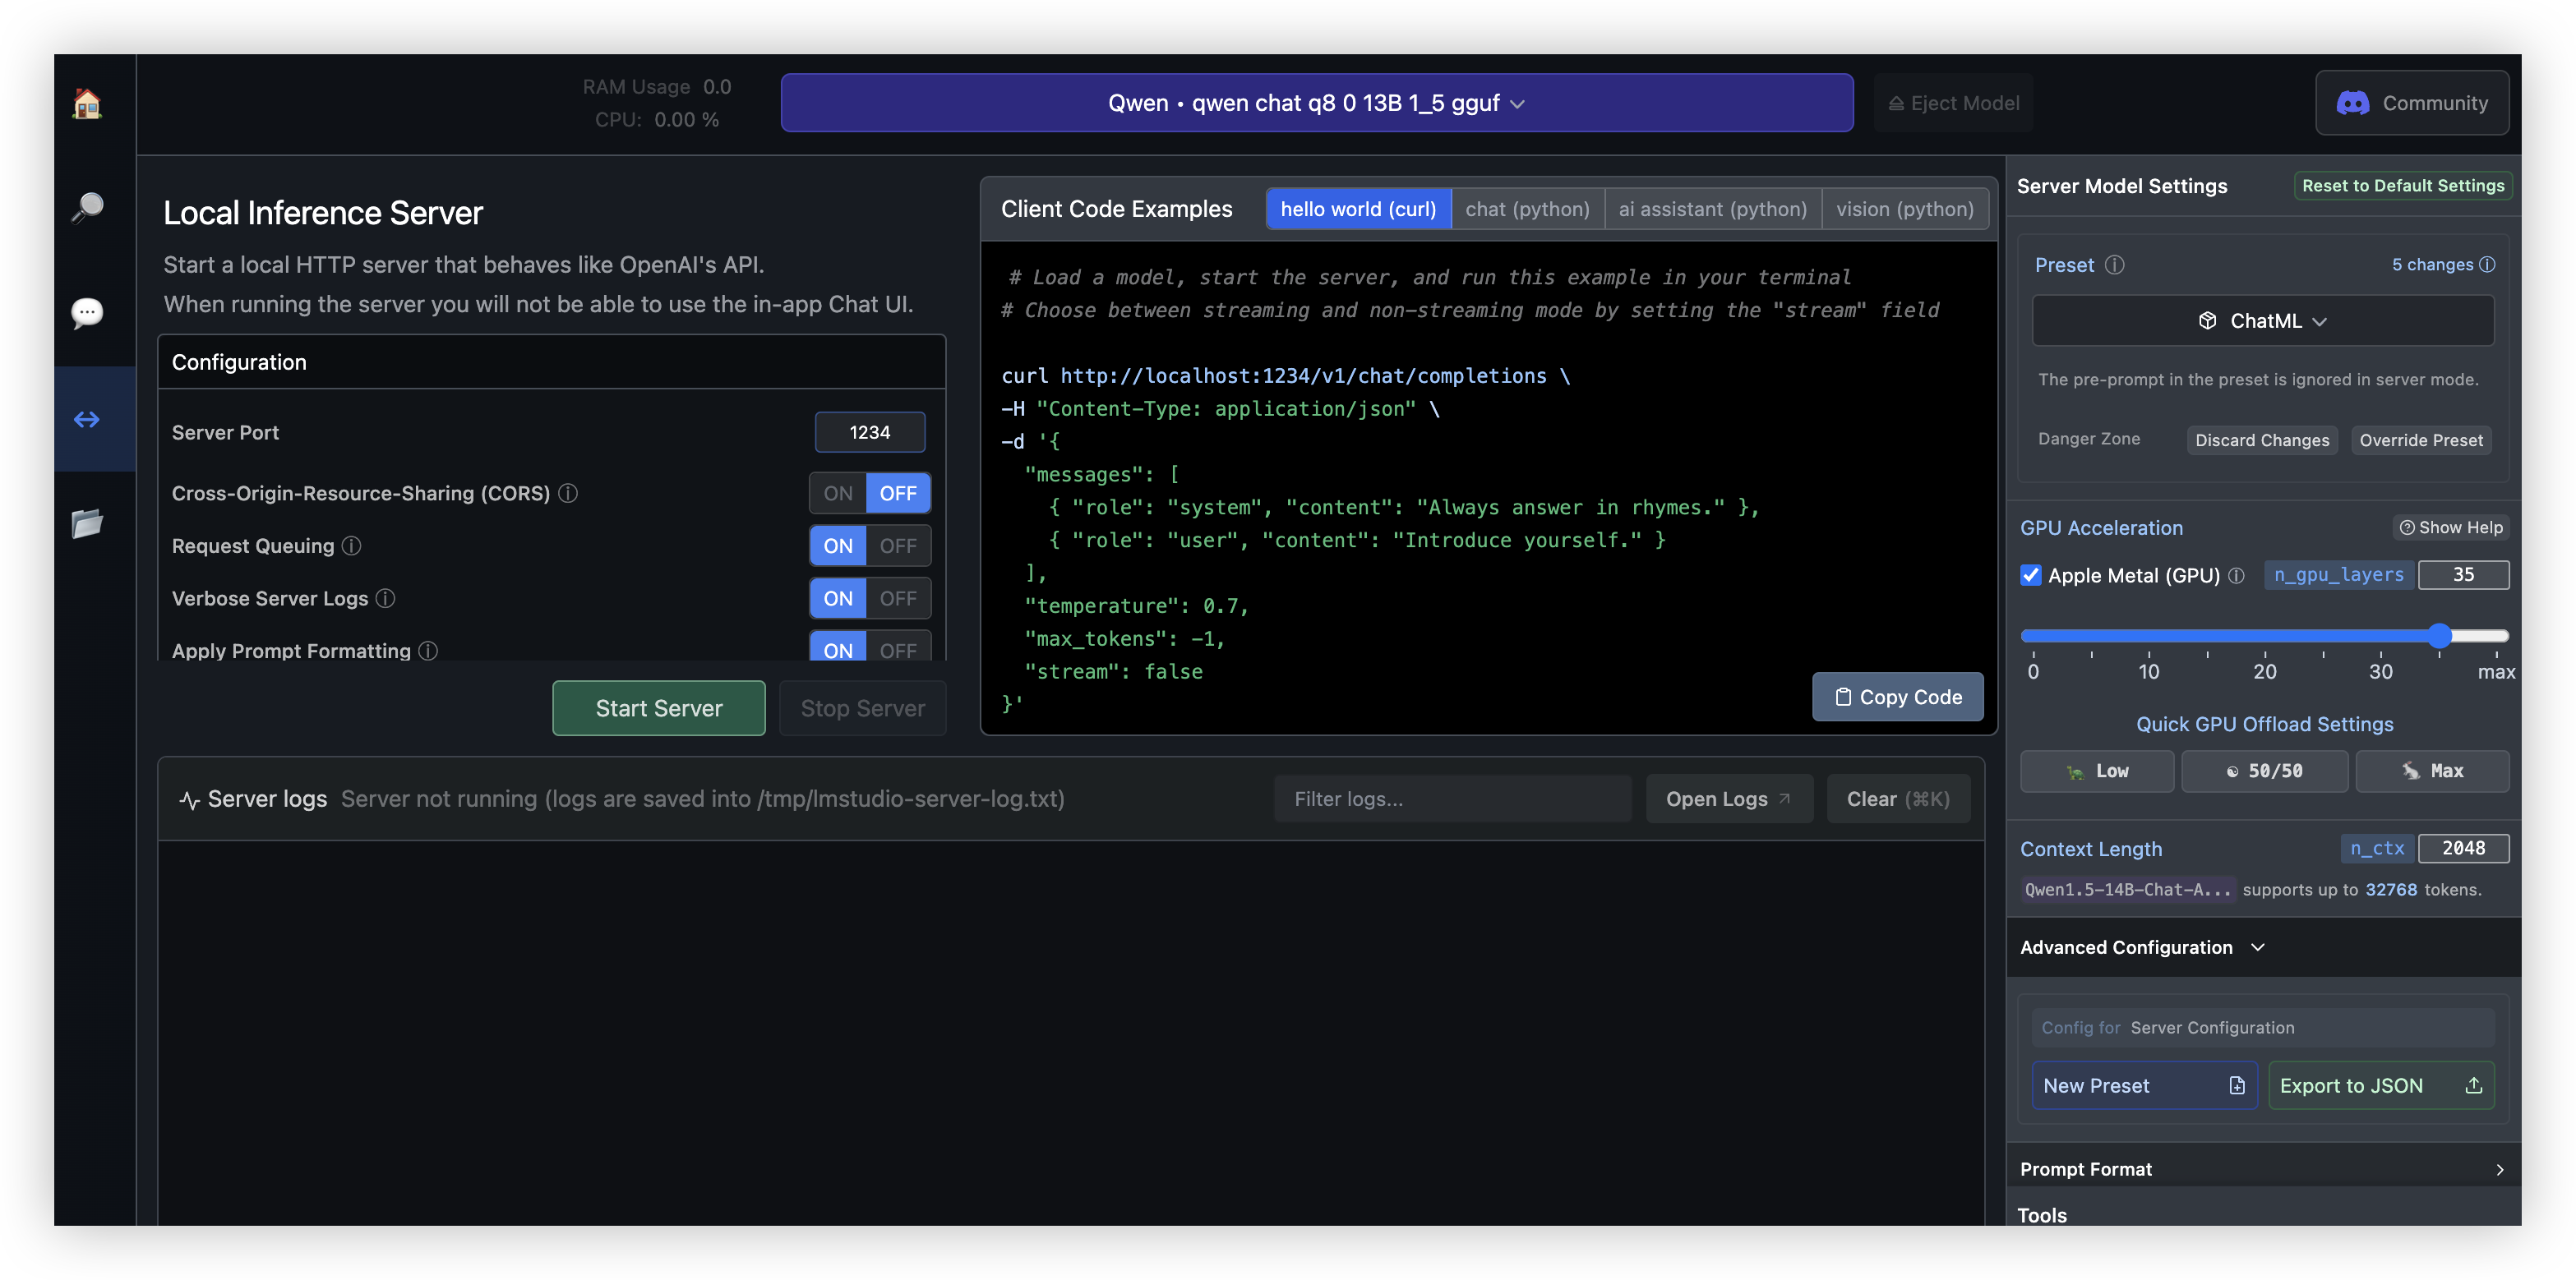The image size is (2576, 1280).
Task: Click the Verbose Server Logs info icon
Action: click(x=385, y=597)
